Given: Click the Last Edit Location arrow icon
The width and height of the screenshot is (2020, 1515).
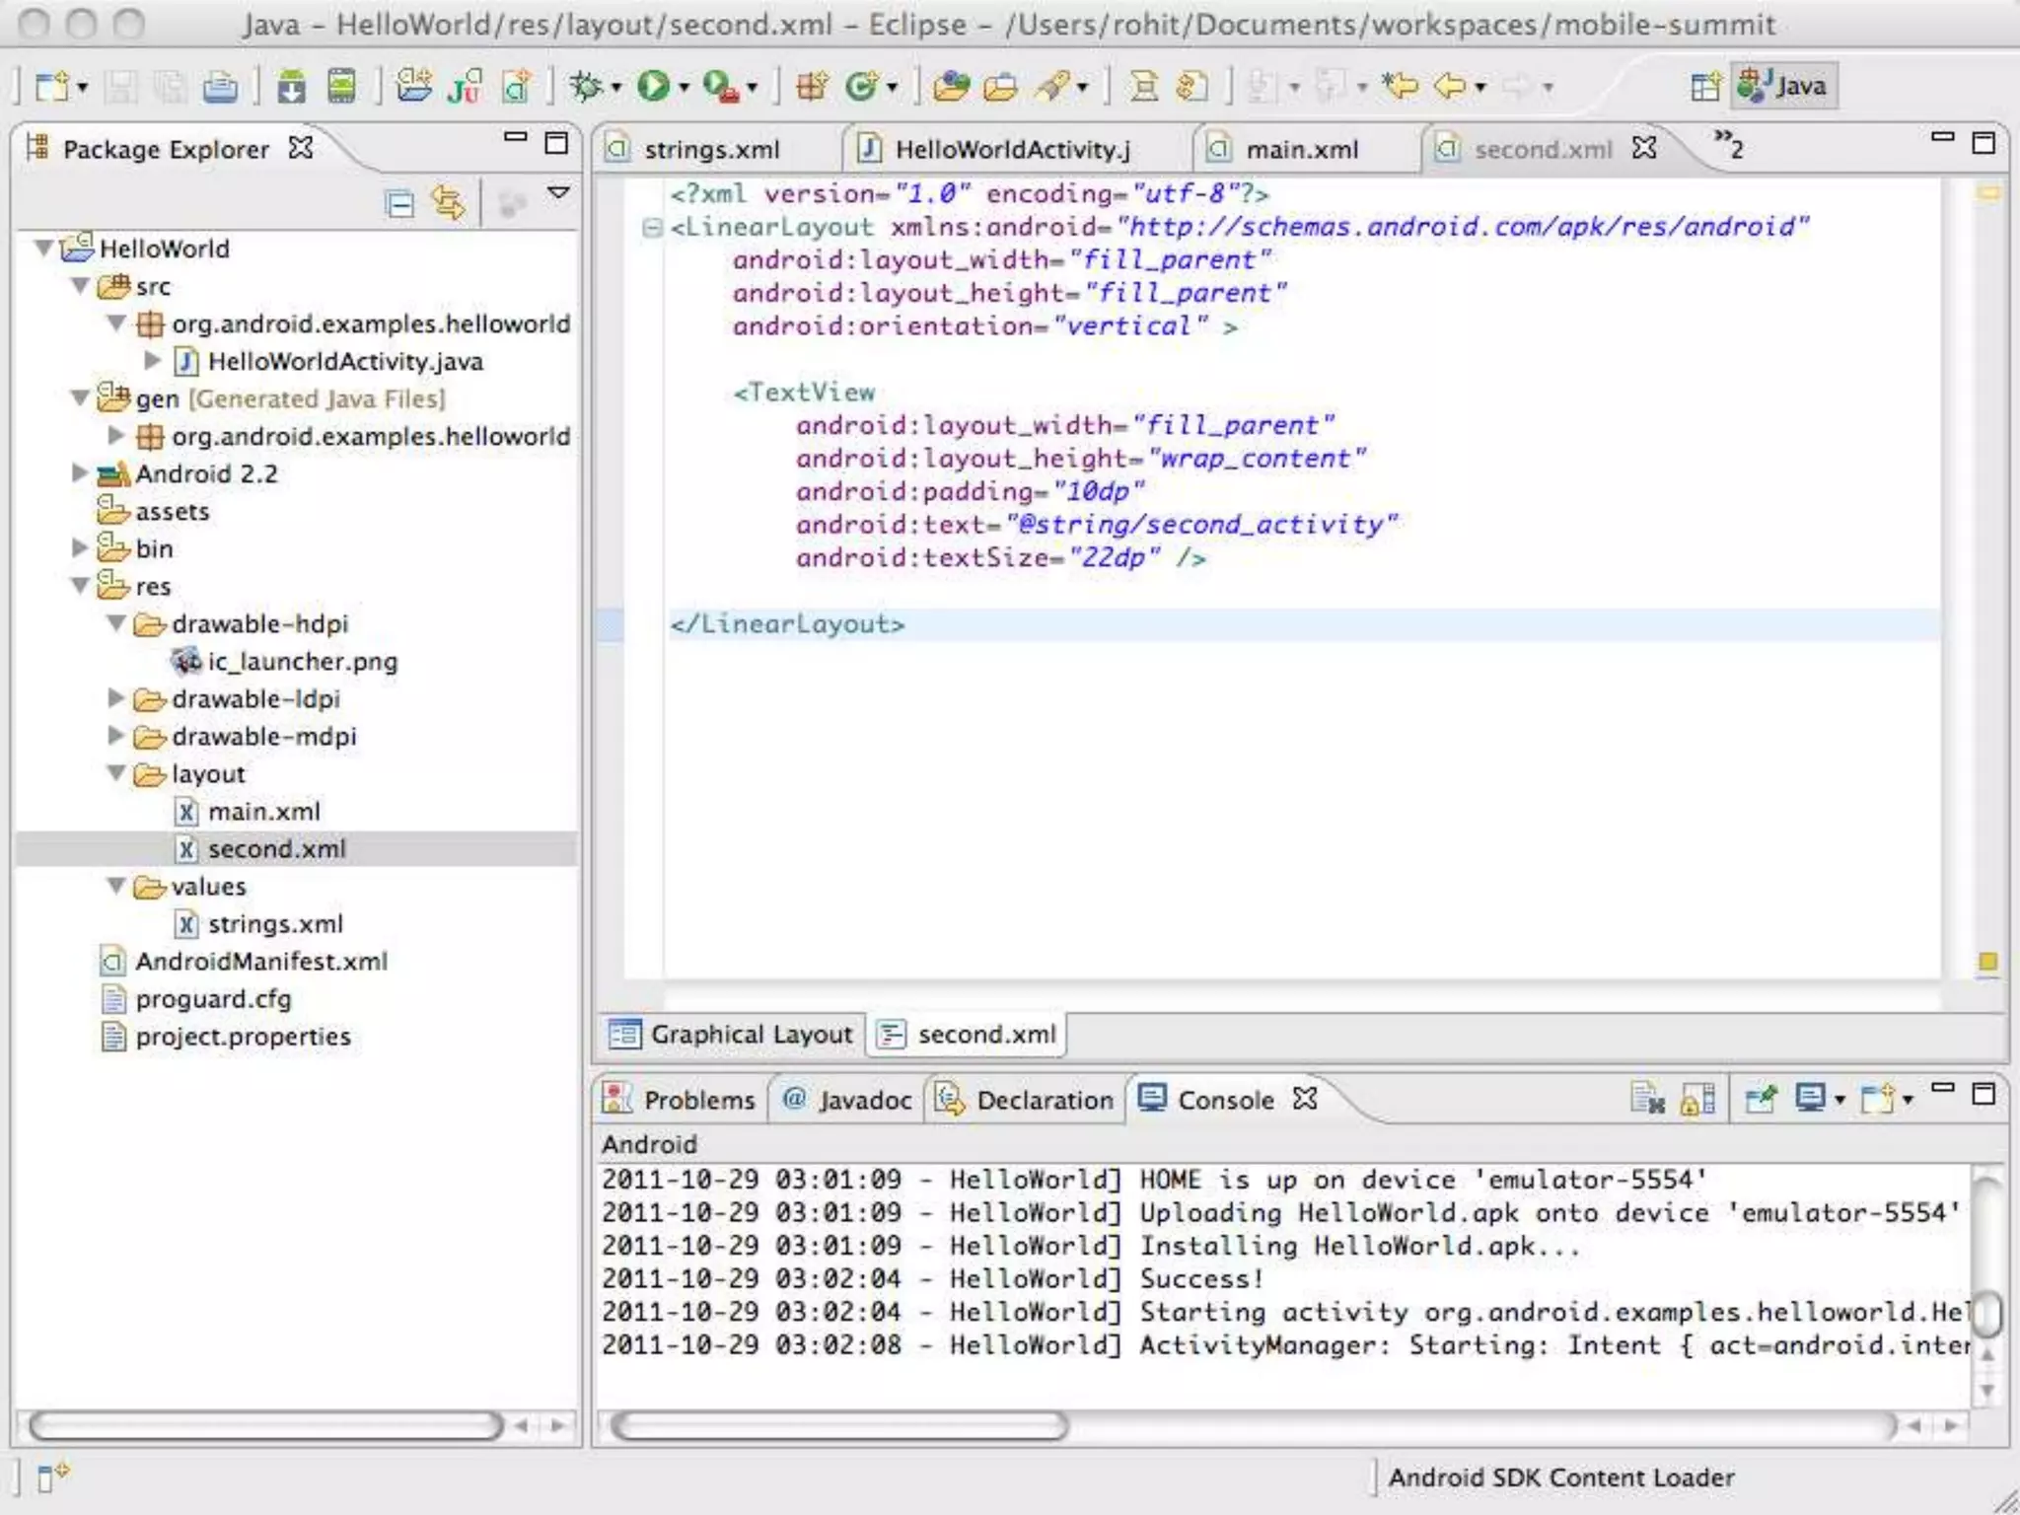Looking at the screenshot, I should (1400, 87).
